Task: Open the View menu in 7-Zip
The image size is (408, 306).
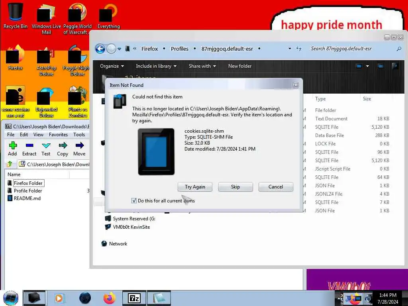Action: coord(38,135)
